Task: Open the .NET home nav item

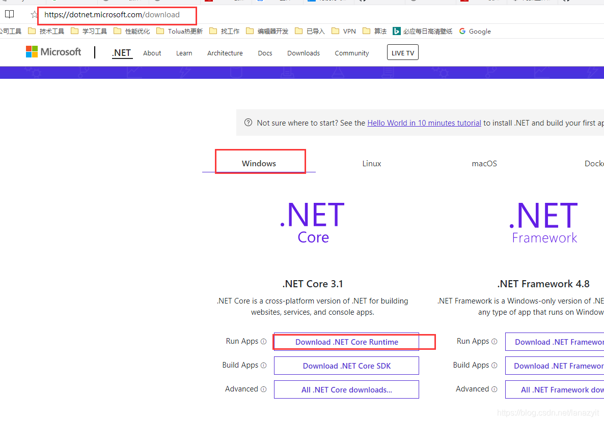Action: 122,53
